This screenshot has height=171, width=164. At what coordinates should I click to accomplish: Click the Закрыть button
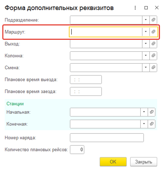point(144,162)
